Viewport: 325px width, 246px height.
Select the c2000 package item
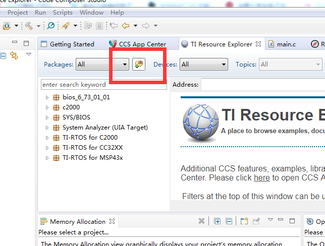click(x=71, y=107)
